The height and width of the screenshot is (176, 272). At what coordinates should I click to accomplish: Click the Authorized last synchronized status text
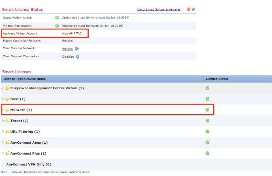coord(96,18)
